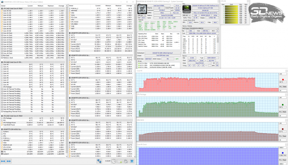The image size is (288, 165).
Task: Click Reset in the VRM MOS graph
Action: pyautogui.click(x=285, y=136)
